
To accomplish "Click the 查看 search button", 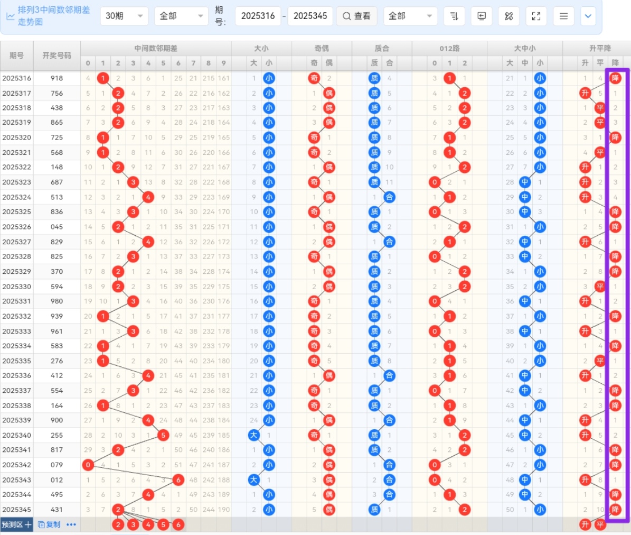I will coord(356,16).
